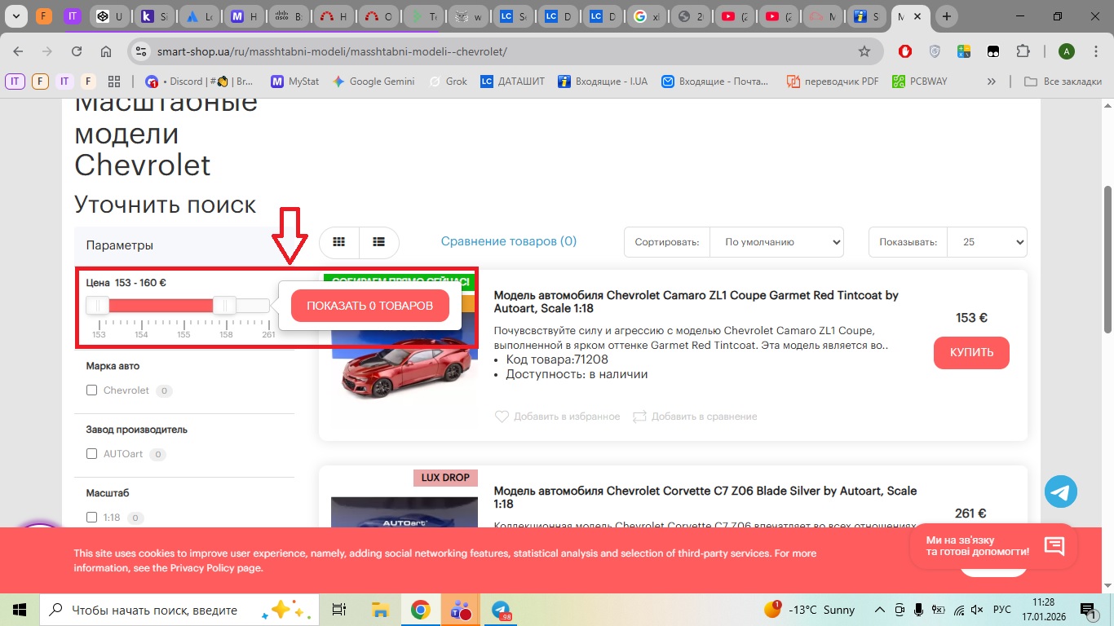
Task: Open ДАТАШИТ bookmark in bookmarks bar
Action: (x=512, y=82)
